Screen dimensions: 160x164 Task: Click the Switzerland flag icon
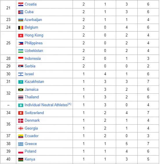tap(21, 113)
